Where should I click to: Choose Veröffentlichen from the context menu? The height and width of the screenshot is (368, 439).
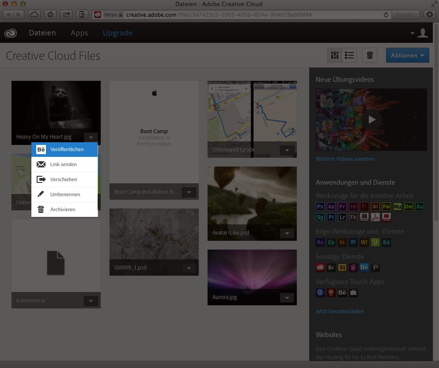coord(64,150)
